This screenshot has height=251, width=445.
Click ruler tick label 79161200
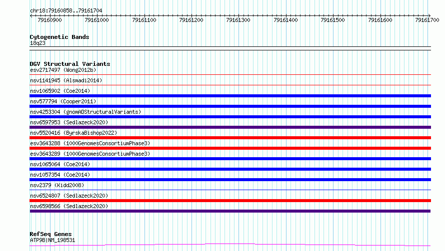(x=191, y=20)
